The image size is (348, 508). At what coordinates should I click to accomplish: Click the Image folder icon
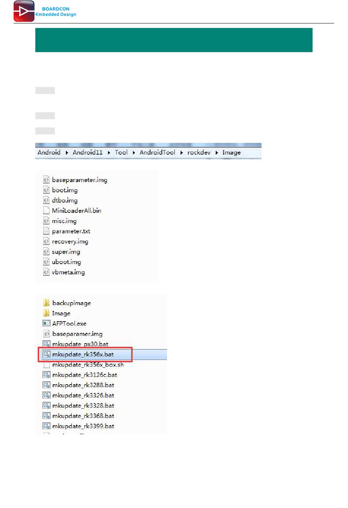47,313
